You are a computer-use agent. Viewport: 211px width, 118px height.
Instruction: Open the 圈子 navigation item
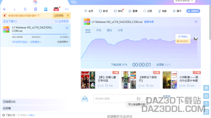click(x=177, y=11)
